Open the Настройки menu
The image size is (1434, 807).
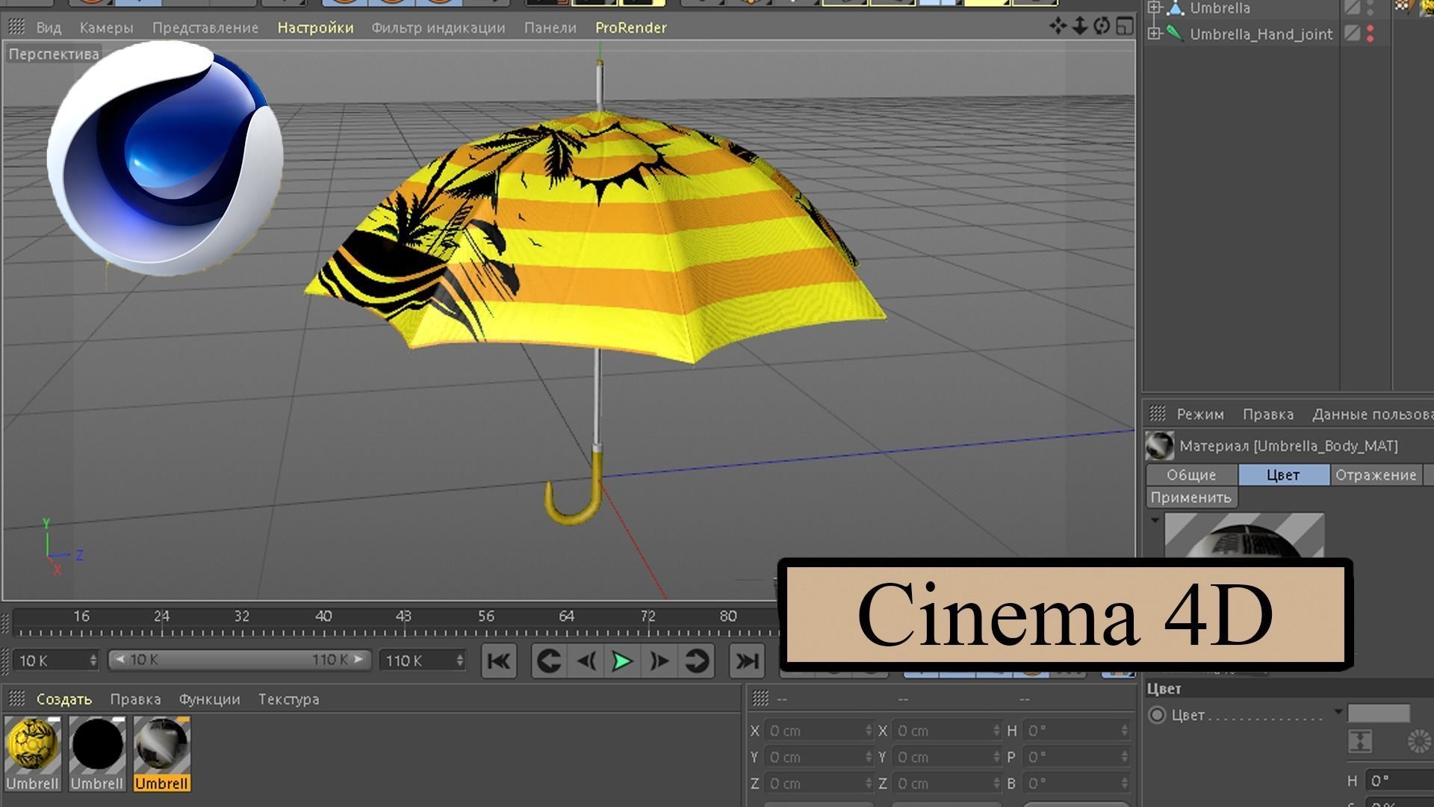315,28
